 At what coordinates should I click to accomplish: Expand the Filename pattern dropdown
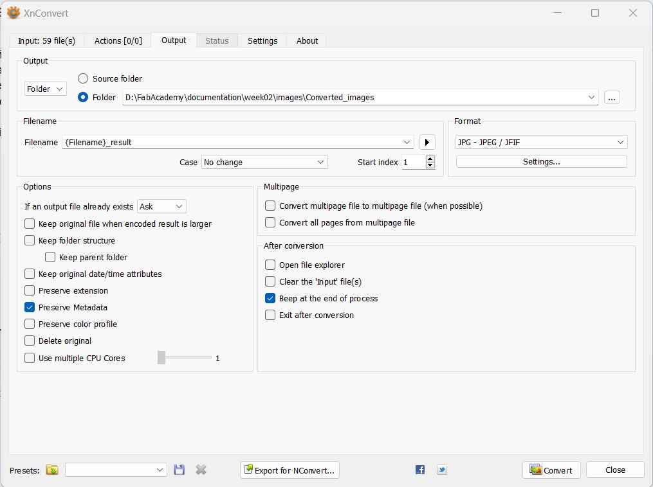(407, 142)
